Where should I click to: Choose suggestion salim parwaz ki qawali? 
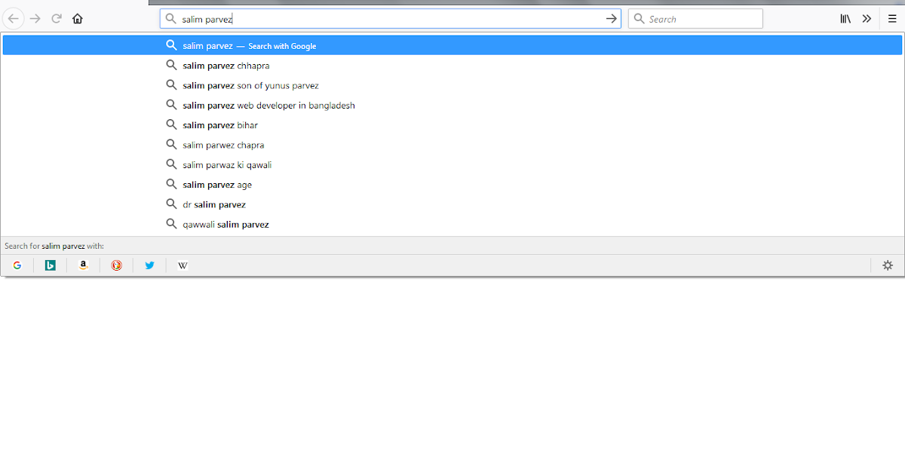tap(225, 164)
